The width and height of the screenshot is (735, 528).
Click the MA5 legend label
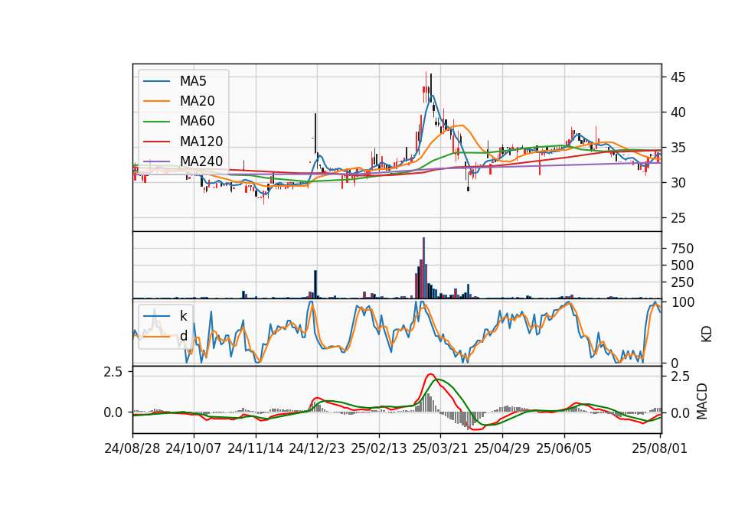point(193,81)
